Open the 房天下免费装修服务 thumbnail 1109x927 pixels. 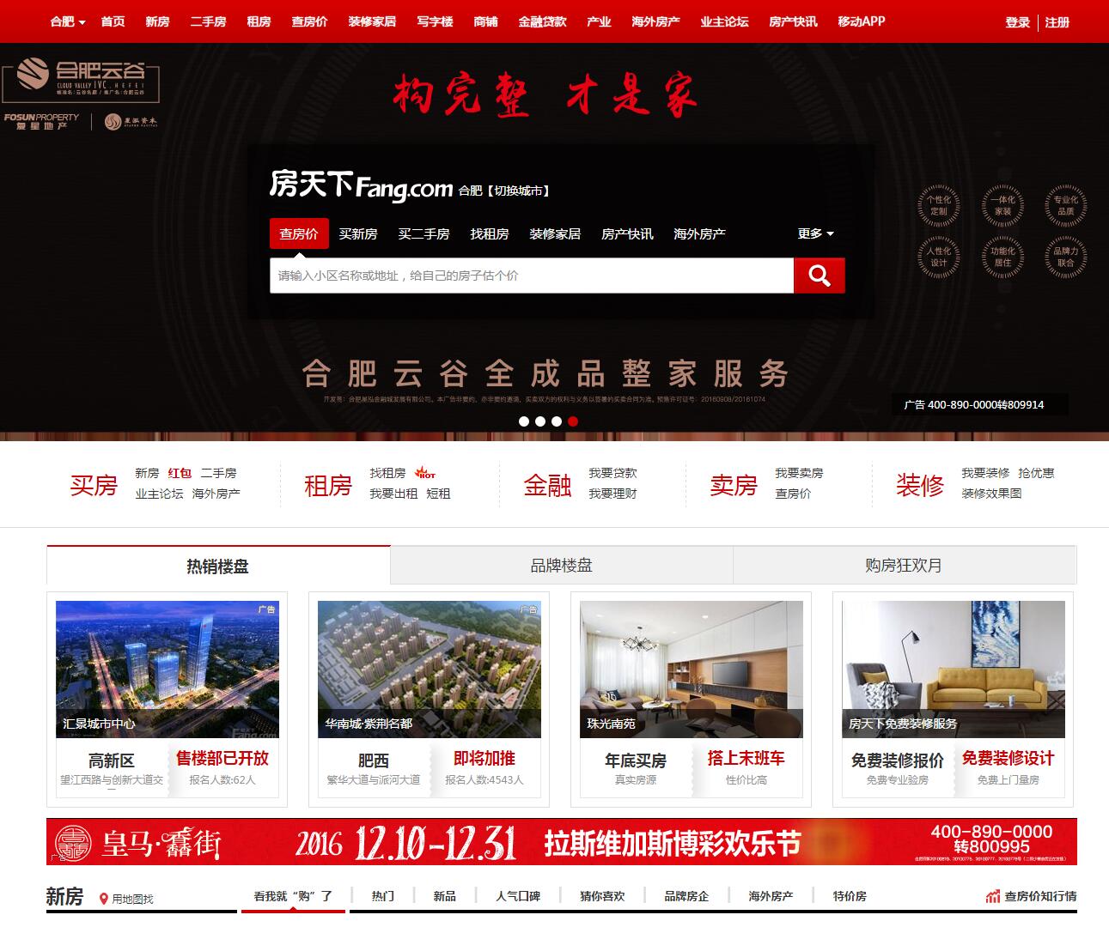click(954, 669)
